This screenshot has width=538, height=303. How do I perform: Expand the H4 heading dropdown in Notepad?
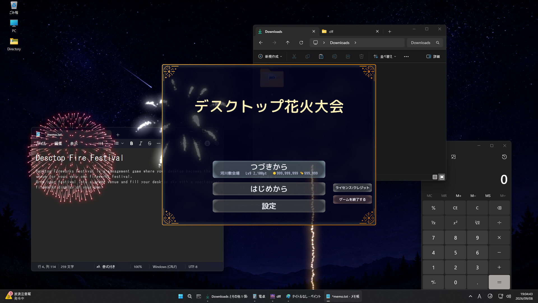(x=103, y=143)
